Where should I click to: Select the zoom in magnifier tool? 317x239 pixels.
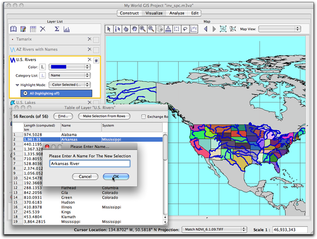click(143, 29)
